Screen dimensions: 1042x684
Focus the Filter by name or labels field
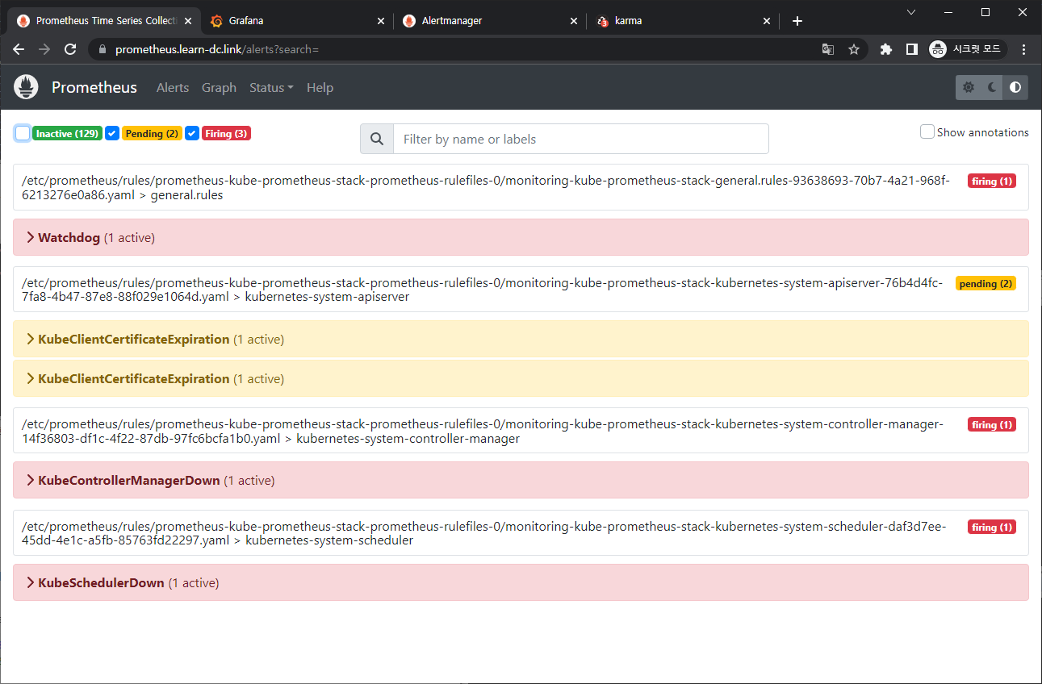click(580, 139)
